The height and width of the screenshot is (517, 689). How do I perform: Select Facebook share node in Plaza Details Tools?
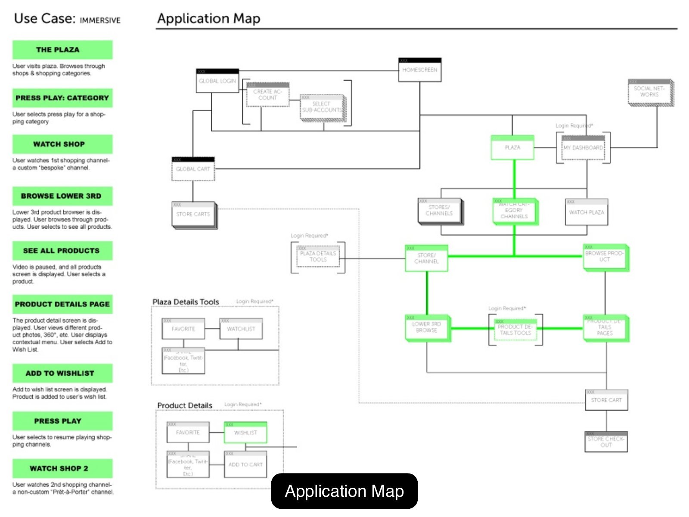pos(183,361)
